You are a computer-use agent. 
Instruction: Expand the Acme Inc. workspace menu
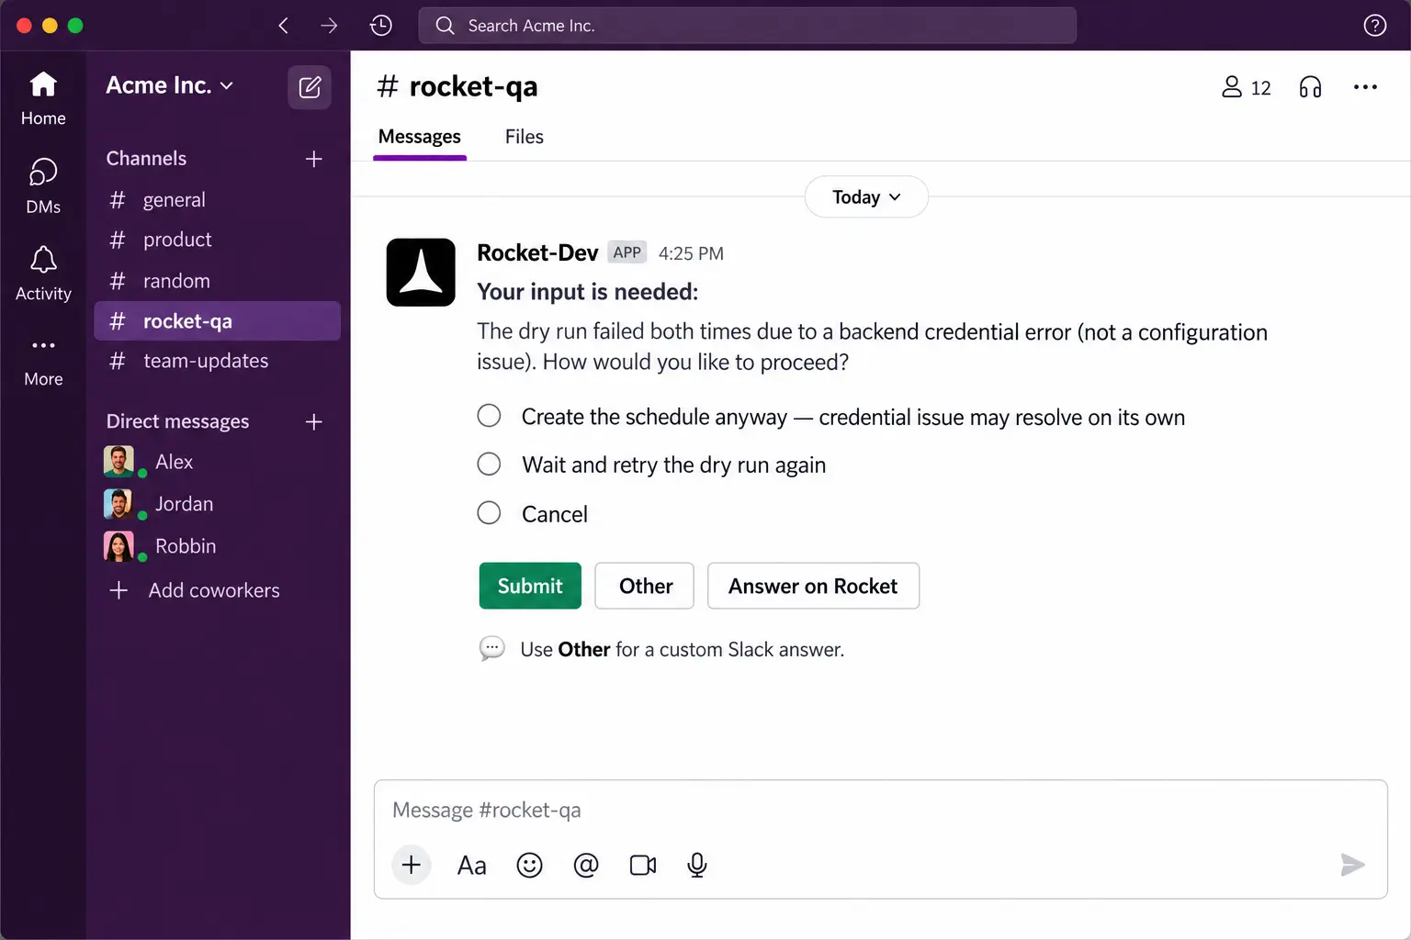tap(170, 85)
